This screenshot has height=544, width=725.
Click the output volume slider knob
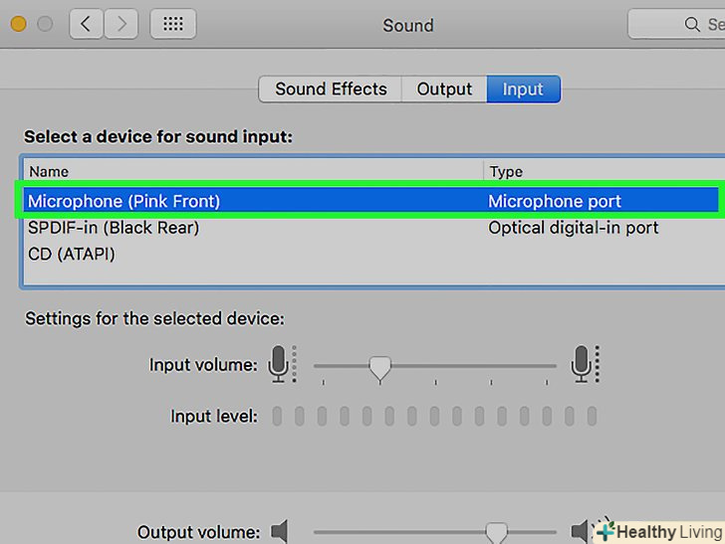click(495, 532)
